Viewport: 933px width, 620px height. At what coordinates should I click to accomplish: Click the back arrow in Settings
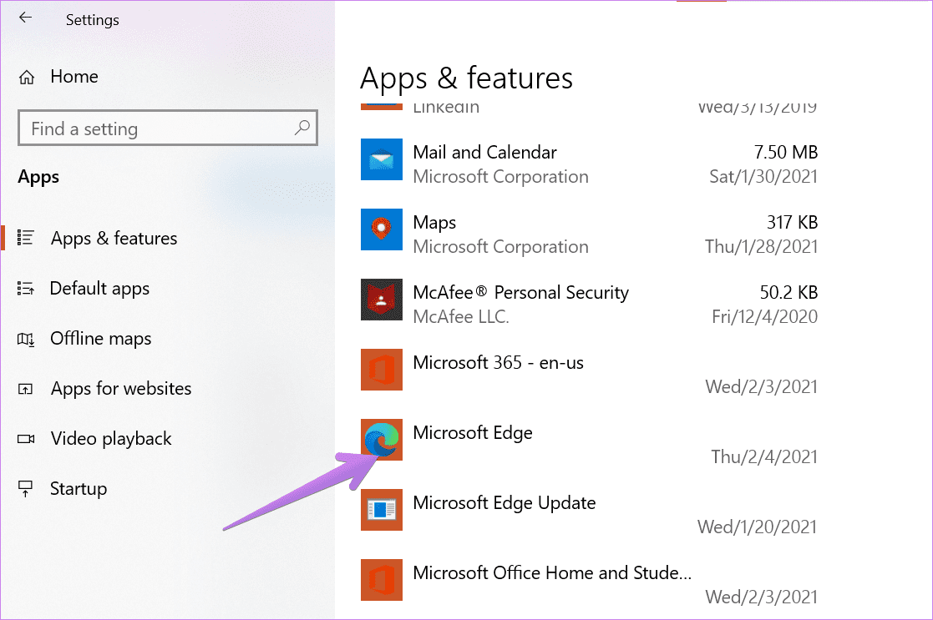25,18
